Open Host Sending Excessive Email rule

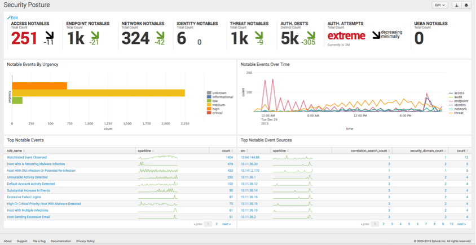tap(29, 217)
